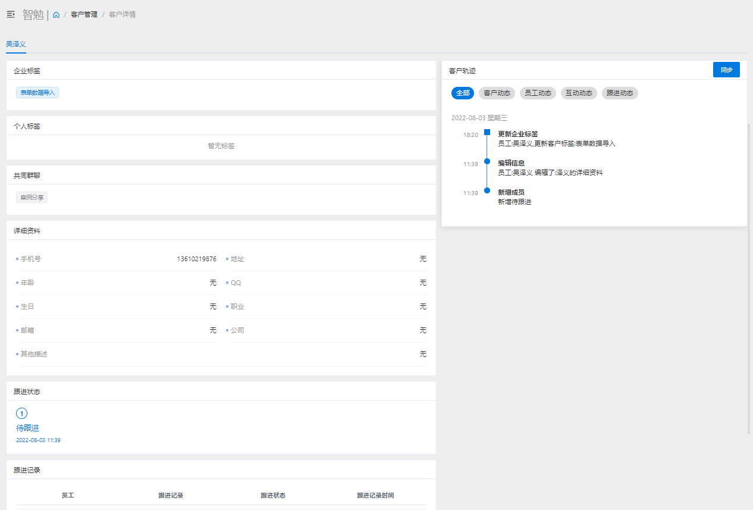The width and height of the screenshot is (753, 510).
Task: Select the 18:20 square timeline marker
Action: click(487, 132)
